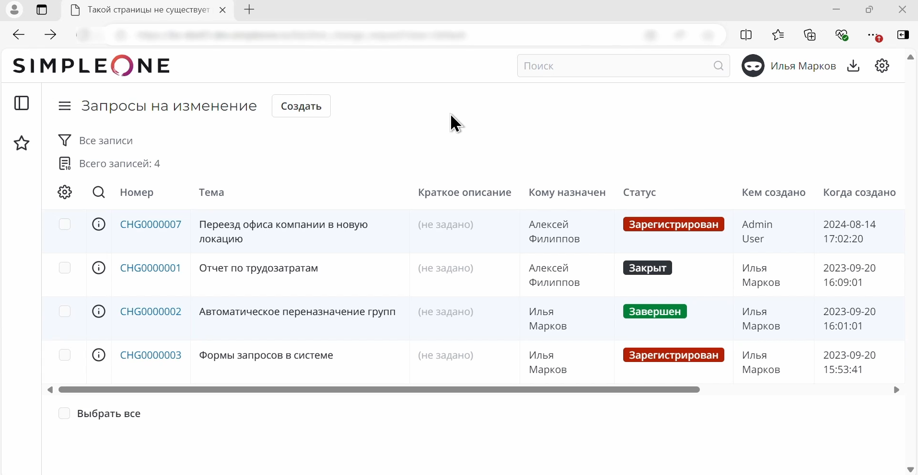Toggle the left sidebar panel icon
This screenshot has width=918, height=475.
coord(22,103)
